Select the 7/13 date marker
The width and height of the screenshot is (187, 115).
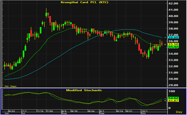coord(40,111)
